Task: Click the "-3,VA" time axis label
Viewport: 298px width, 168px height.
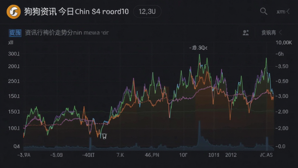Action: [x=24, y=155]
